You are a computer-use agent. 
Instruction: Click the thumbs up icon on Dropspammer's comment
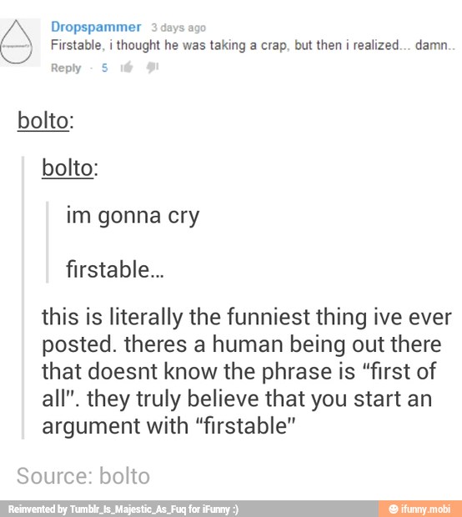click(127, 68)
